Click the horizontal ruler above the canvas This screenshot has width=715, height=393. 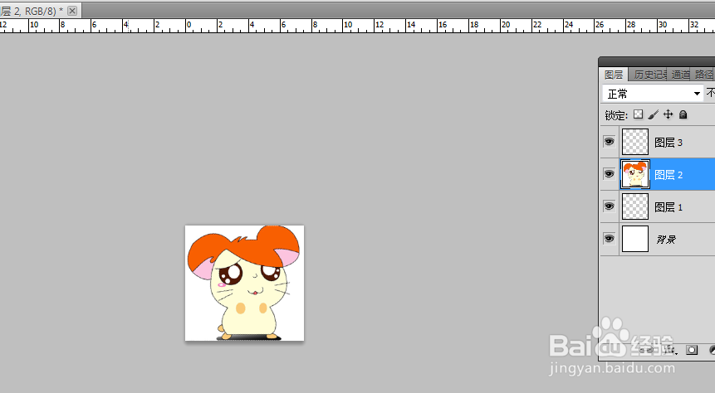(357, 26)
